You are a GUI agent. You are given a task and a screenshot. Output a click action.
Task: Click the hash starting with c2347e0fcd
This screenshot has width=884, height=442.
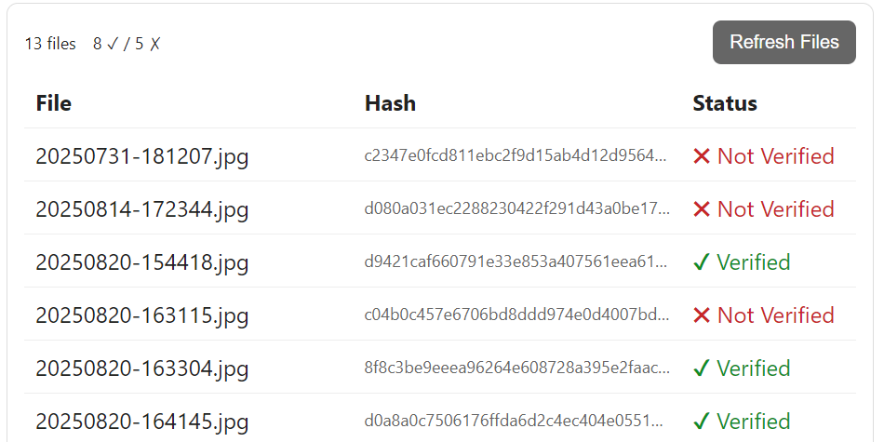pos(516,155)
